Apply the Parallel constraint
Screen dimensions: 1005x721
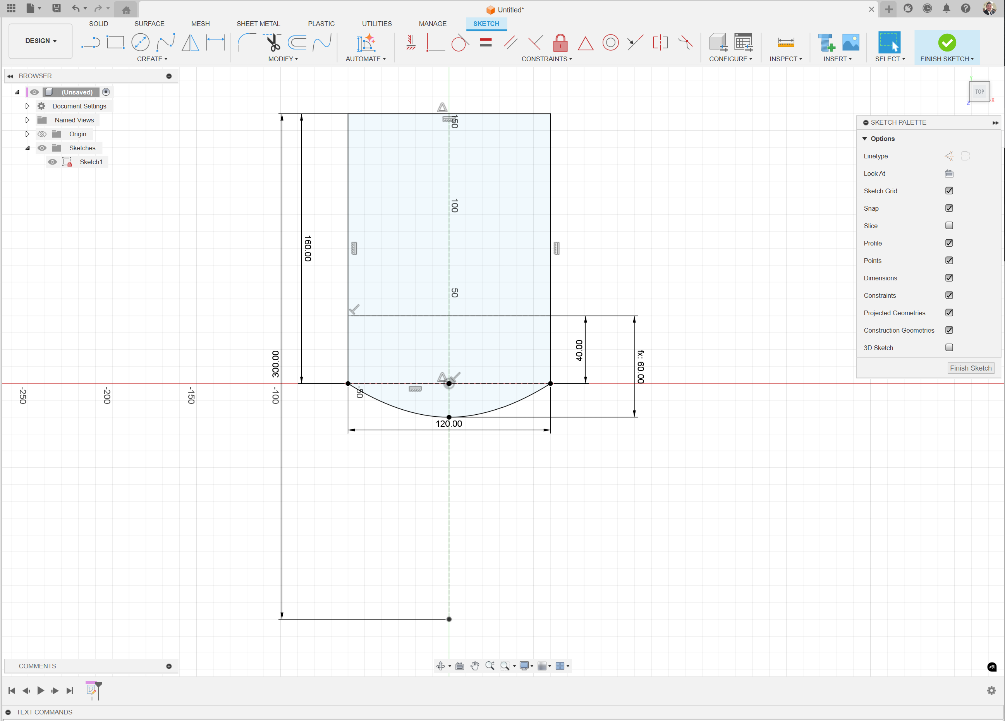(x=510, y=43)
